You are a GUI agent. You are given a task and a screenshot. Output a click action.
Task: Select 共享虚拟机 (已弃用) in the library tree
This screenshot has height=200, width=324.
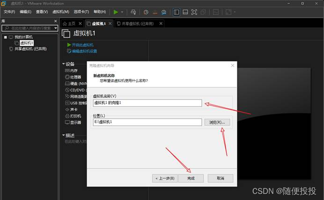pos(30,49)
